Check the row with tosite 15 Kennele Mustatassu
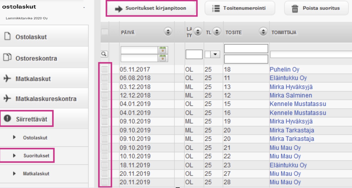 pos(105,104)
